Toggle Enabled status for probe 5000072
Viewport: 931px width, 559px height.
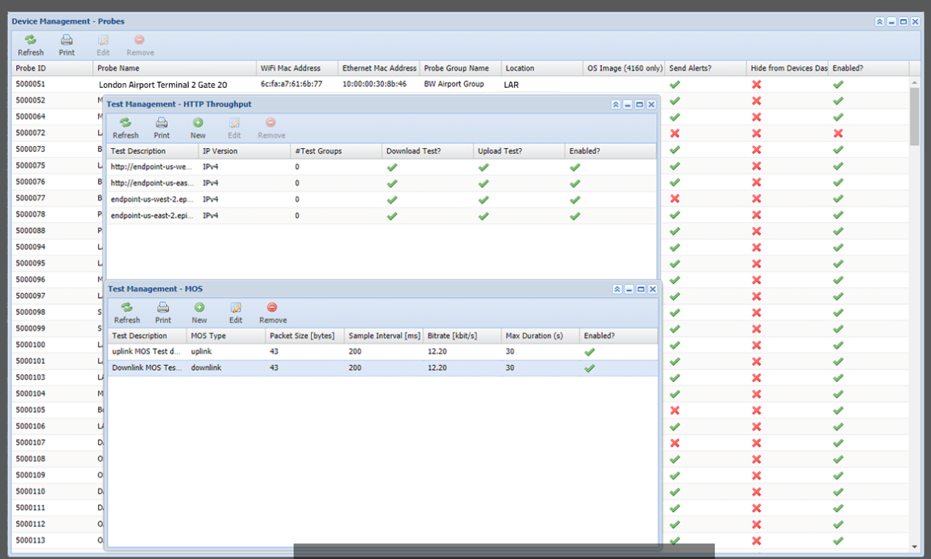coord(837,133)
